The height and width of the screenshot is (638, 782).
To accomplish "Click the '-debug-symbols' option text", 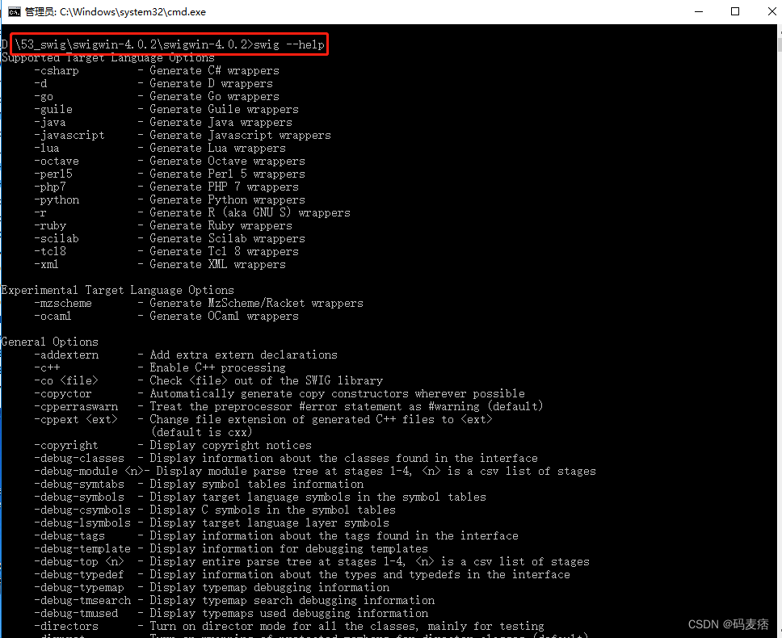I will [79, 497].
